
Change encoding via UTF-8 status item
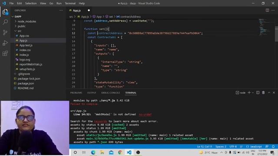(x=233, y=146)
